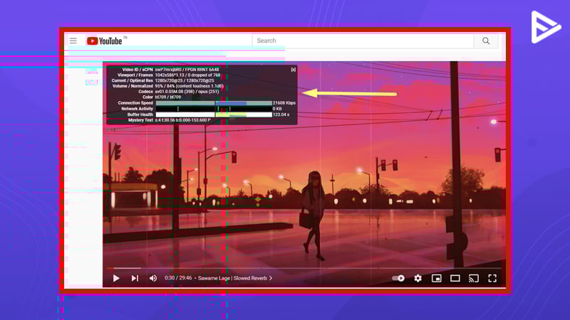Screen dimensions: 570x320
Task: Click the 0:30 / 29:46 time display
Action: tap(178, 278)
